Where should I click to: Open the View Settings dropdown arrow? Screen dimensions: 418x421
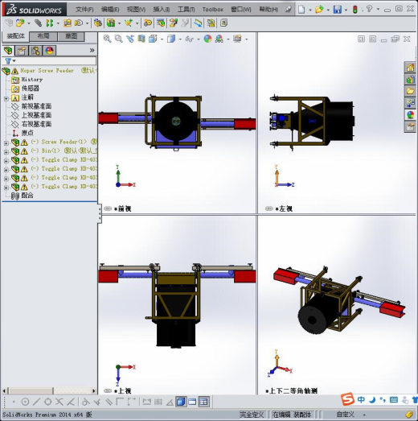pos(246,39)
